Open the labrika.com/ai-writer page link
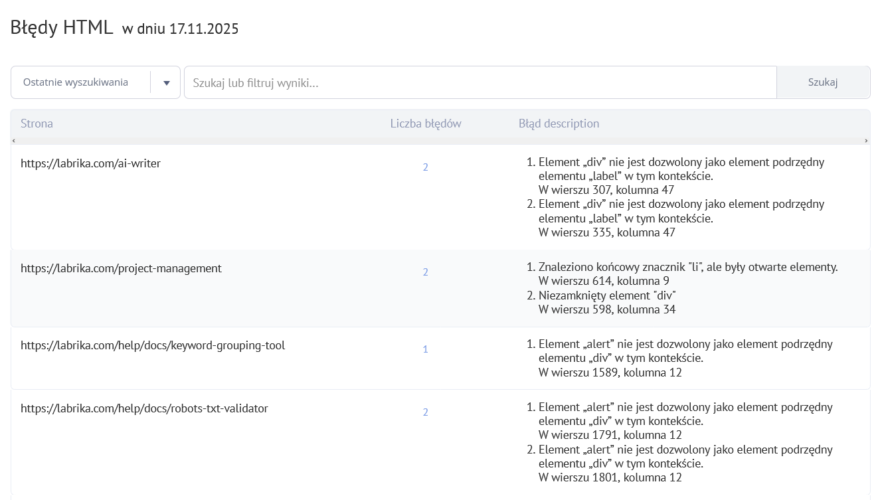Screen dimensions: 882x500 90,163
